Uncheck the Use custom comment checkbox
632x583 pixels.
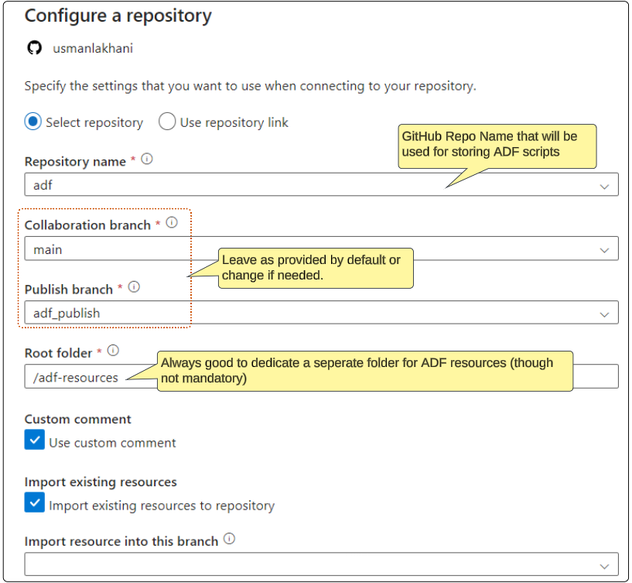35,441
